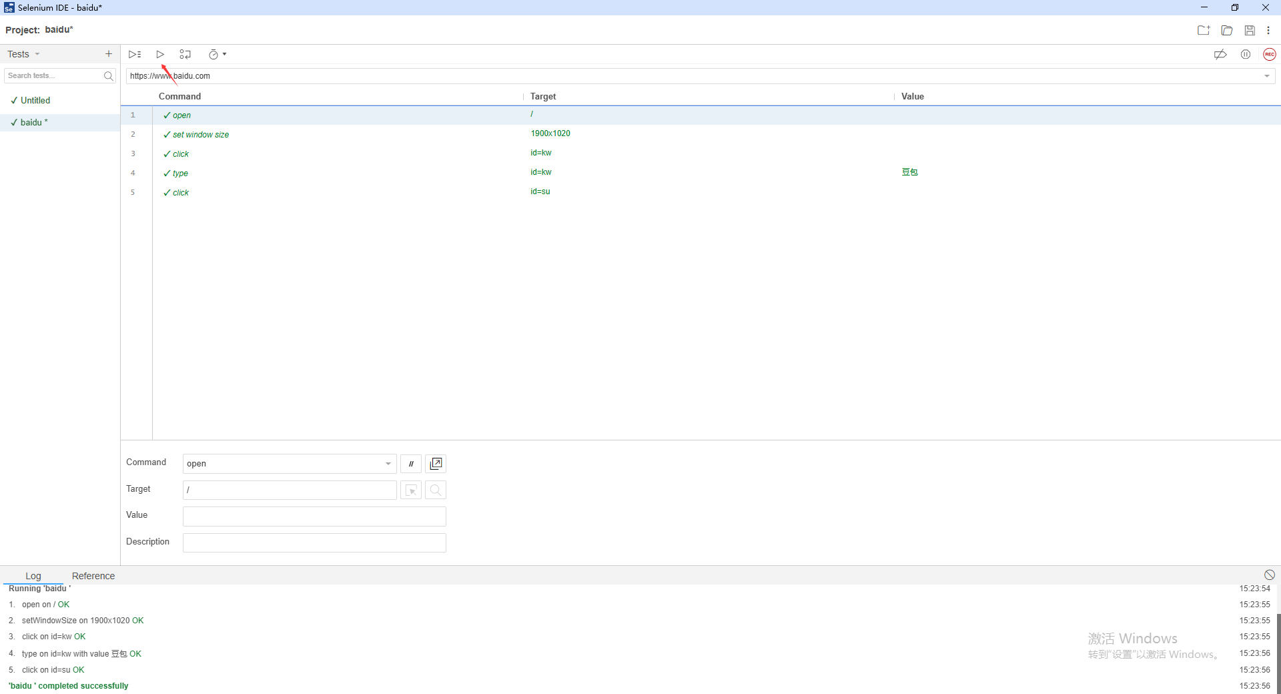Create a new project with the new-project icon
This screenshot has height=694, width=1281.
coord(1204,30)
